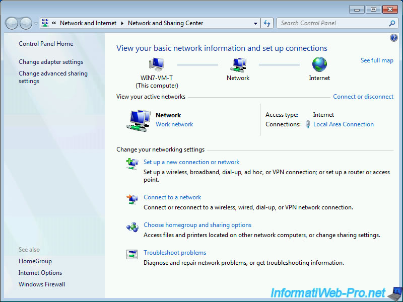Click Set up a new connection or network
This screenshot has height=302, width=403.
[x=191, y=162]
